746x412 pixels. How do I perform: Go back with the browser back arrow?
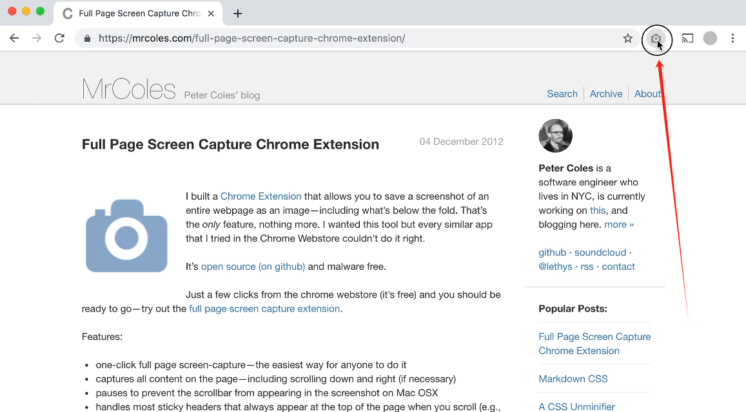14,38
